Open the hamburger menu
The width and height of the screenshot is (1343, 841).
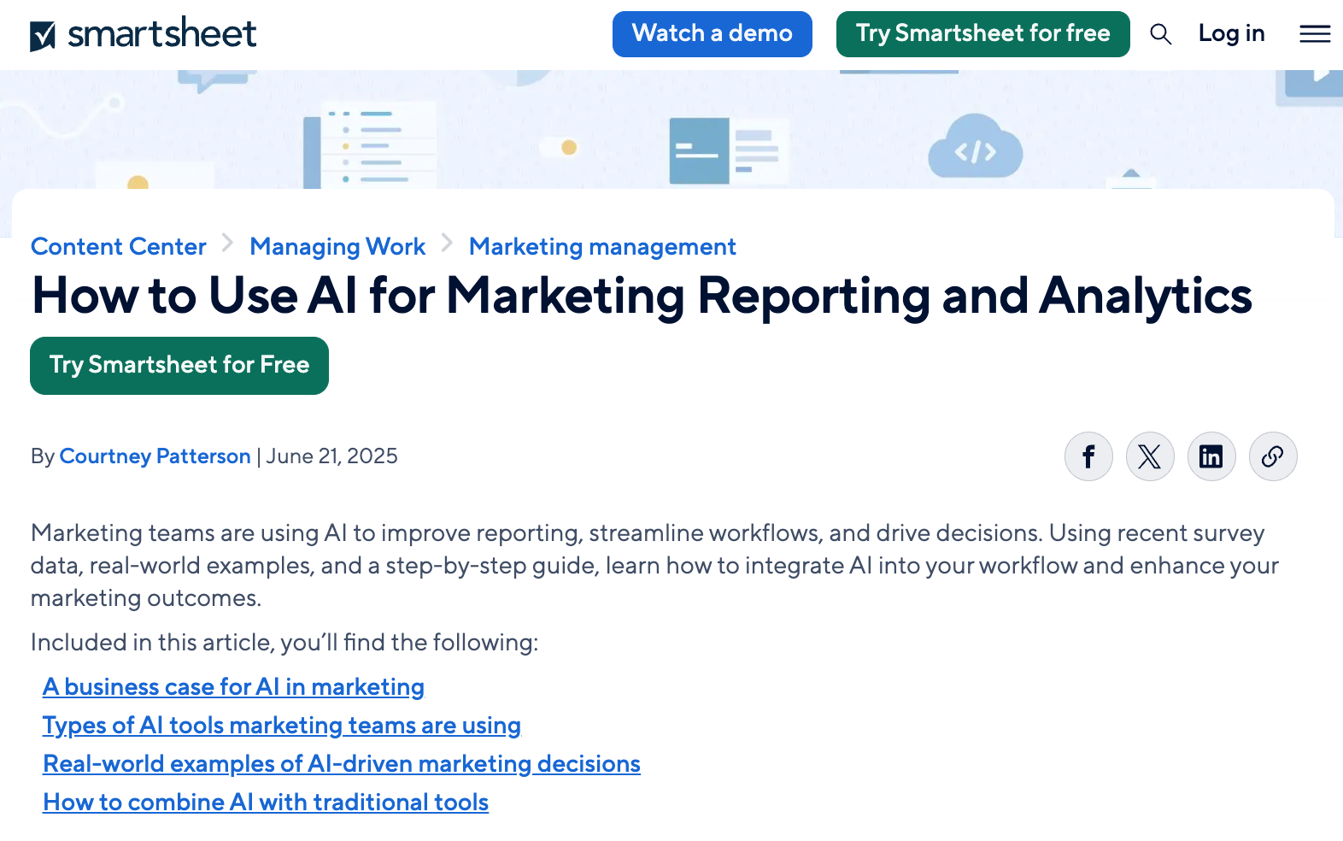(1315, 34)
